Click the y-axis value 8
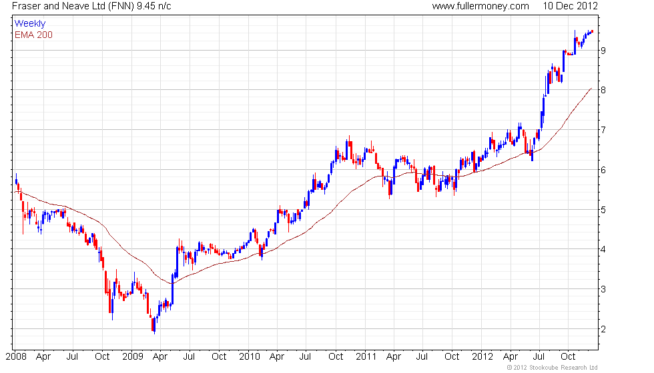 (603, 90)
